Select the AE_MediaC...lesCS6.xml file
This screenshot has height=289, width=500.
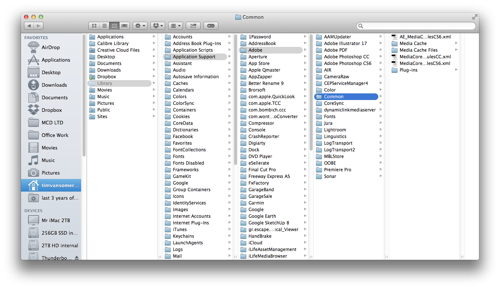tap(424, 37)
